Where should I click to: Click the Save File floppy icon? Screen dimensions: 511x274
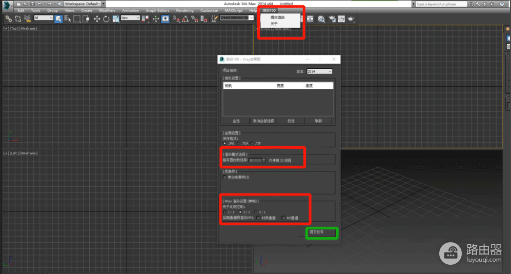tap(32, 4)
